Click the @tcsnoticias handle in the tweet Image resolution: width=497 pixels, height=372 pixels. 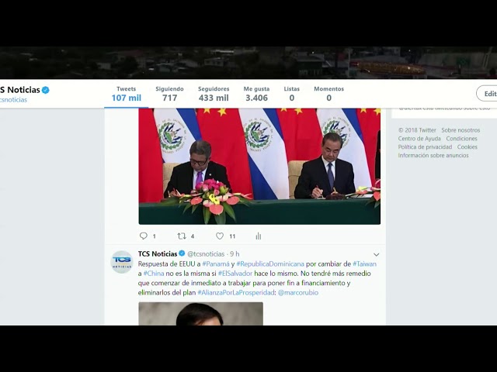coord(206,254)
